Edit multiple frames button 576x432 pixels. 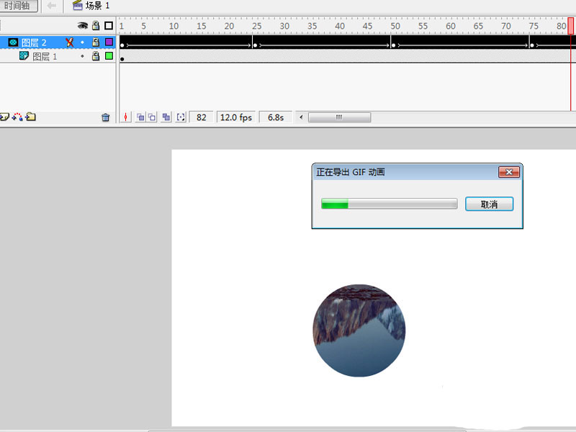166,117
